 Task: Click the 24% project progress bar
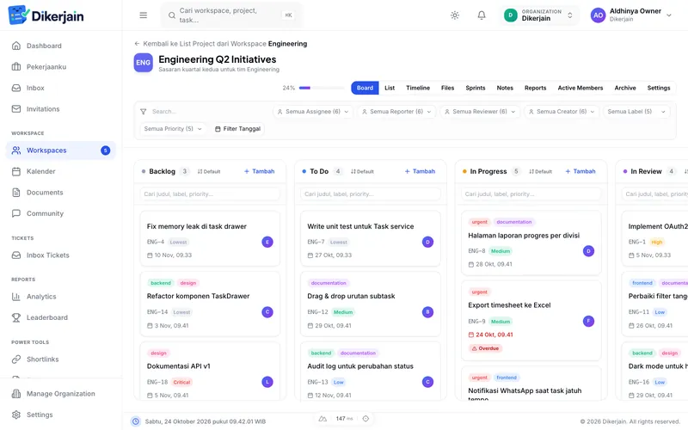coord(322,88)
